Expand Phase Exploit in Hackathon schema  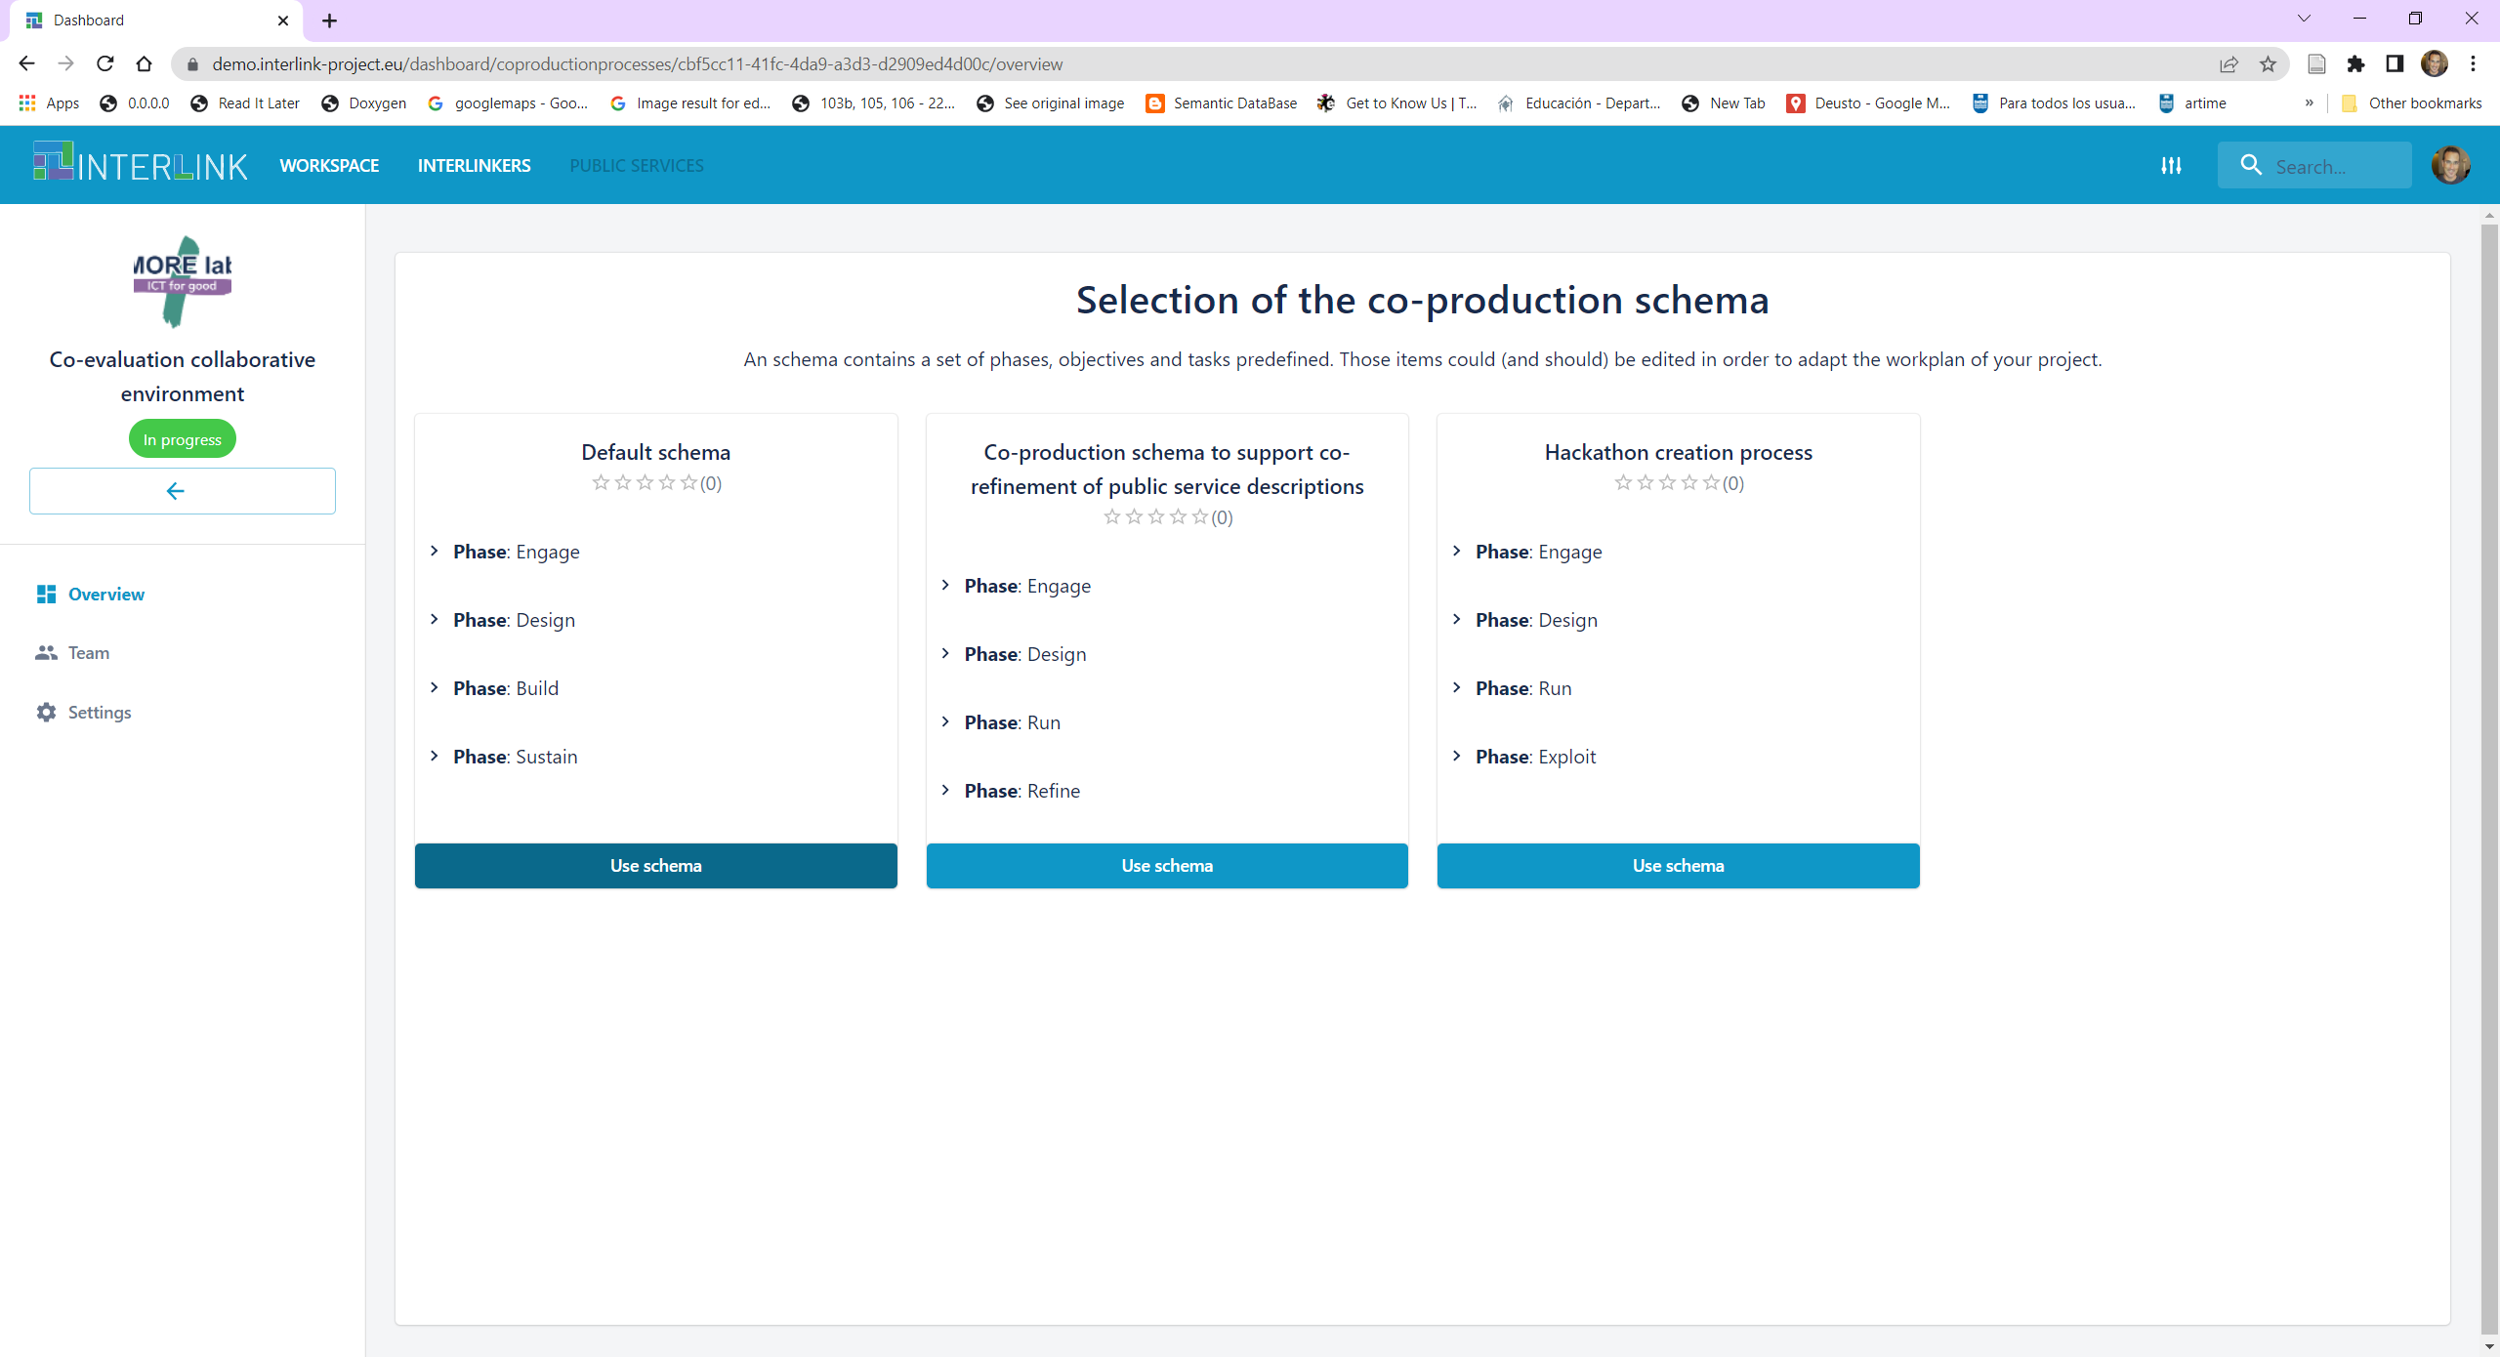1459,757
